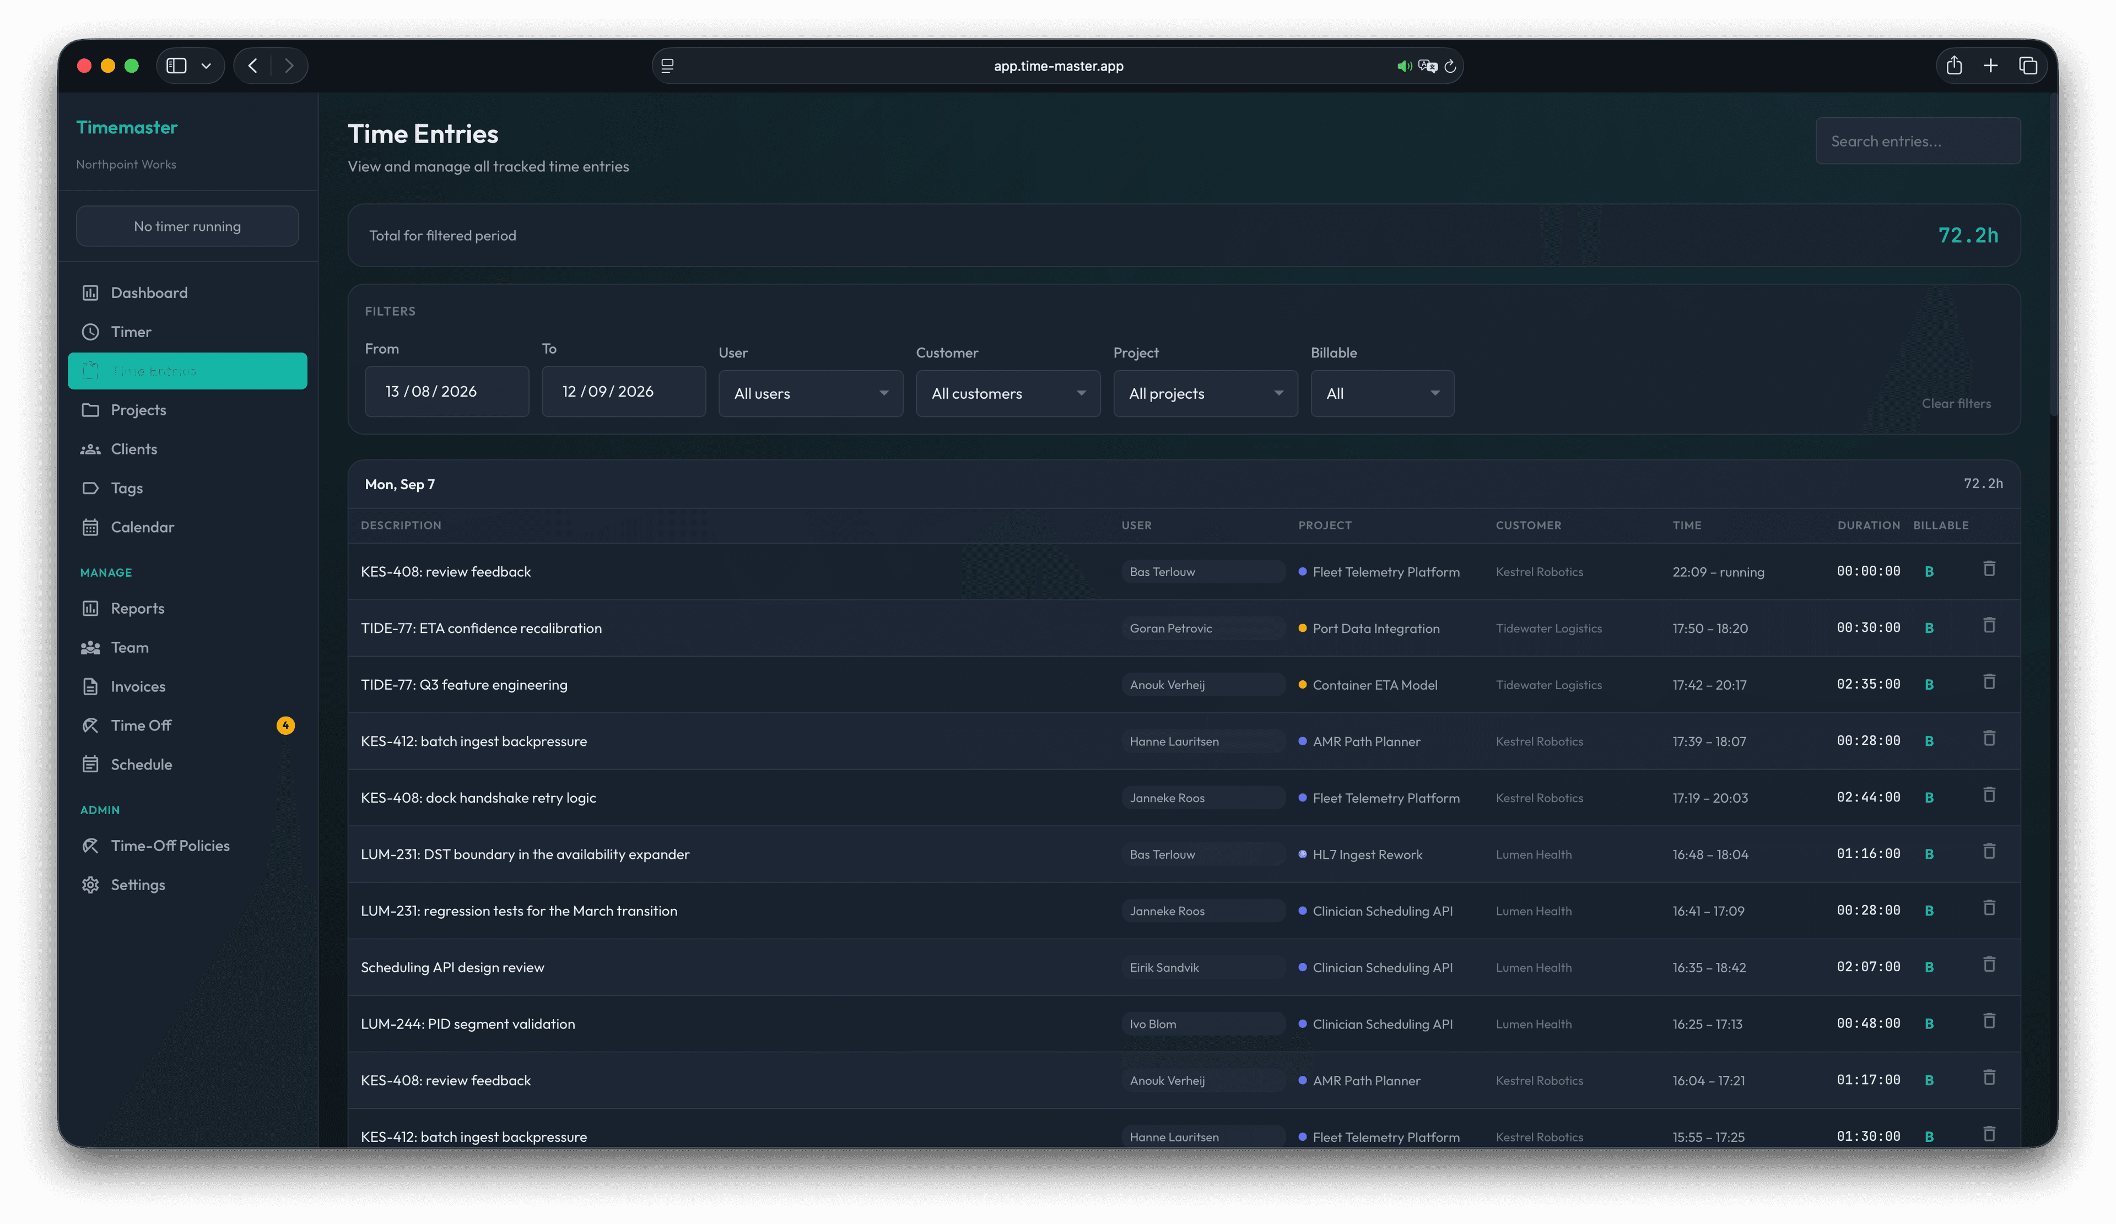Viewport: 2116px width, 1224px height.
Task: Toggle billable on Scheduling API design review
Action: click(1929, 967)
